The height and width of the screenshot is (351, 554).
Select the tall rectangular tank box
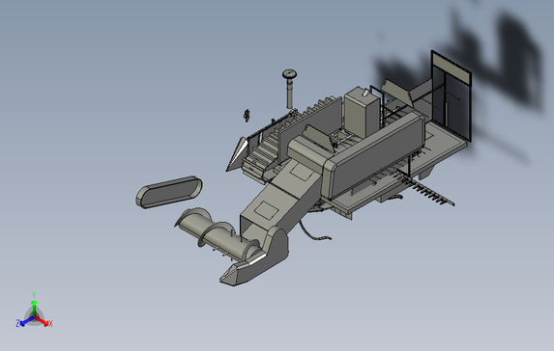[x=362, y=112]
